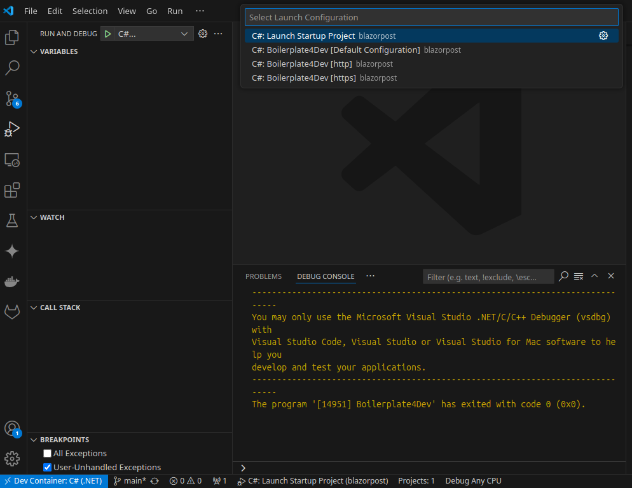632x488 pixels.
Task: Open Source Control view with 6 changes
Action: (x=12, y=98)
